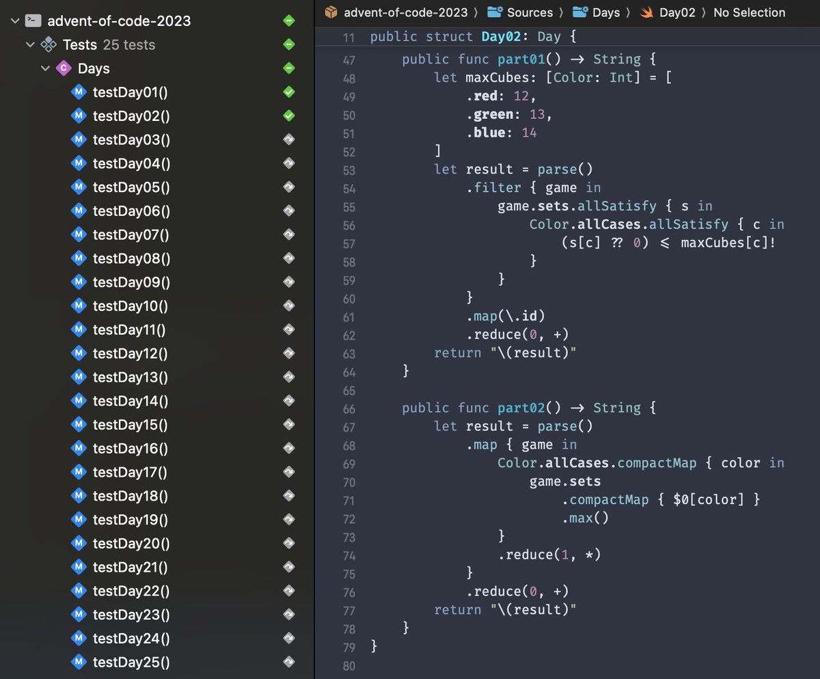Select testDay02() in the test navigator

[131, 116]
